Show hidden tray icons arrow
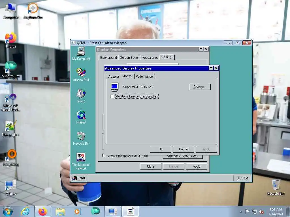Screen dimensions: 290x217 tap(241, 212)
